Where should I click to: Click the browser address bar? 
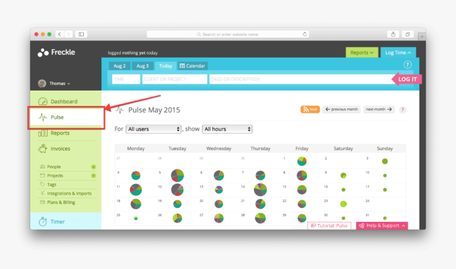point(227,34)
